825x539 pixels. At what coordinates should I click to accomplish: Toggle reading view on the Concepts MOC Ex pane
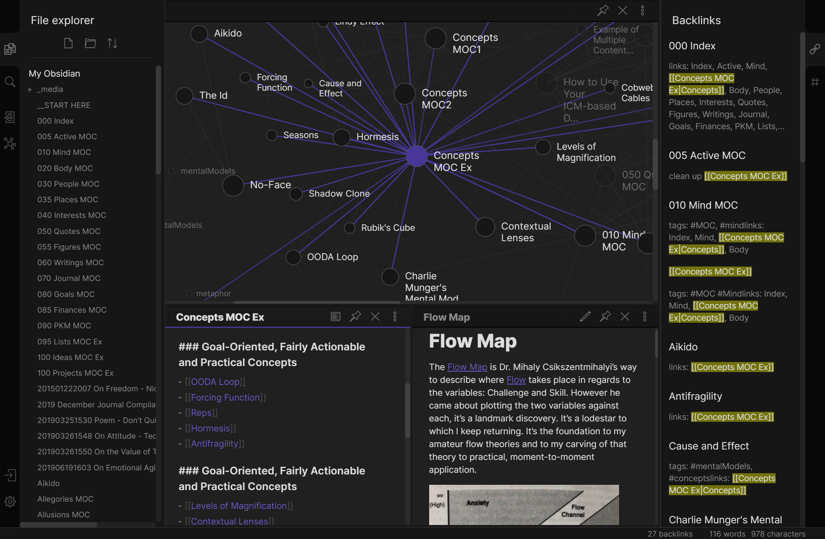(x=335, y=317)
